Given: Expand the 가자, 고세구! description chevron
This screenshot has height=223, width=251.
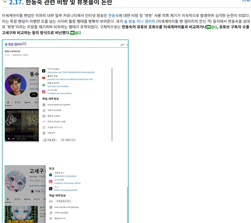Looking at the screenshot, I should [42, 181].
